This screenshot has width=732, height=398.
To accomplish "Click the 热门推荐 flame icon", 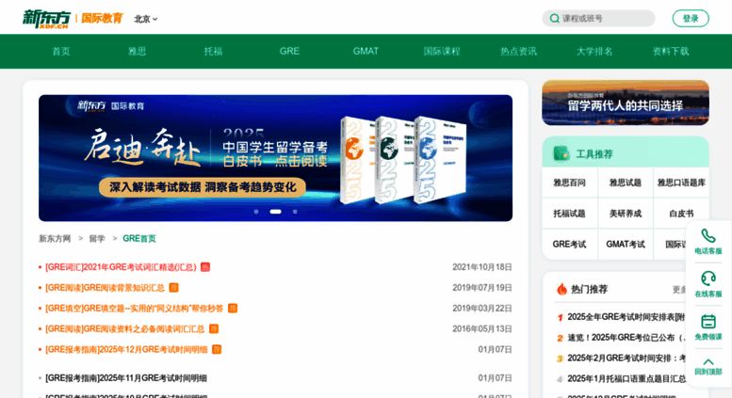I will click(561, 290).
